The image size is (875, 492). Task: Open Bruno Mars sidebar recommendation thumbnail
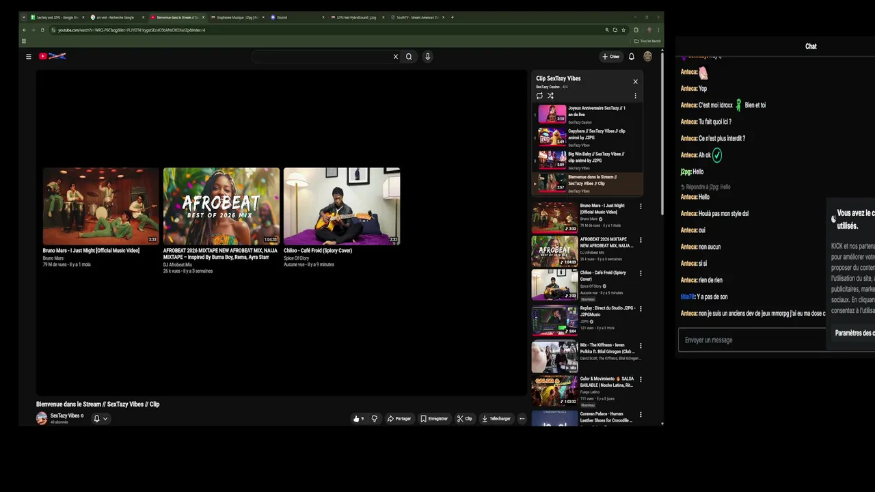[x=554, y=217]
